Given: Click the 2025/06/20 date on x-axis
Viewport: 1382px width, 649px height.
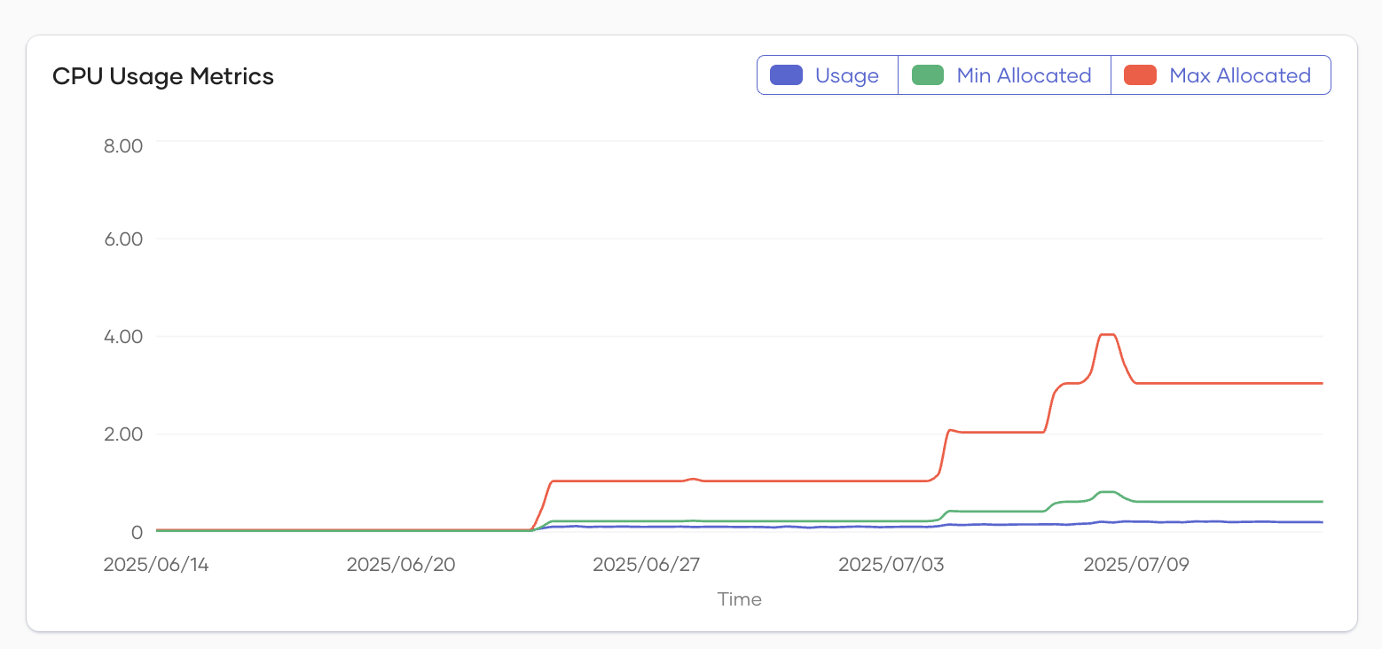Looking at the screenshot, I should point(401,565).
